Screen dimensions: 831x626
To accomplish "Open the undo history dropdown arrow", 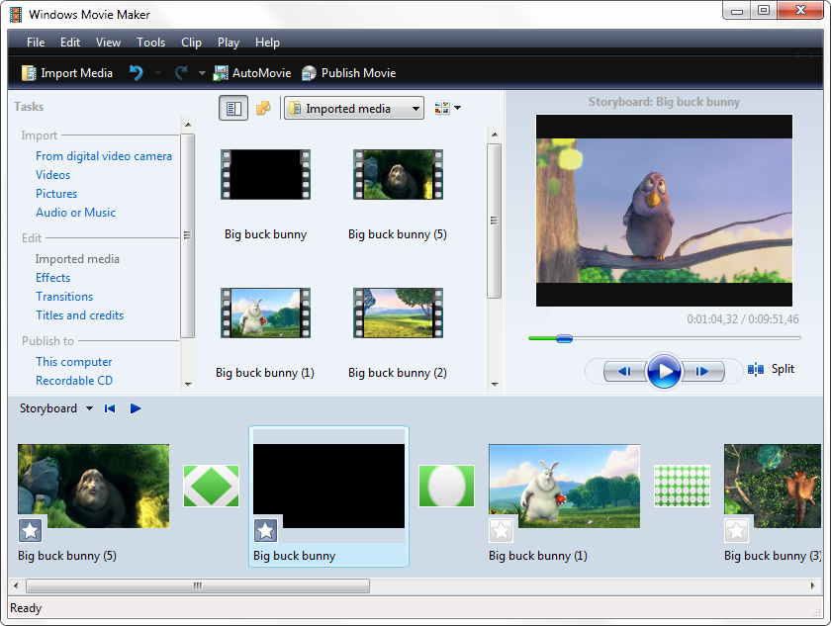I will 157,73.
